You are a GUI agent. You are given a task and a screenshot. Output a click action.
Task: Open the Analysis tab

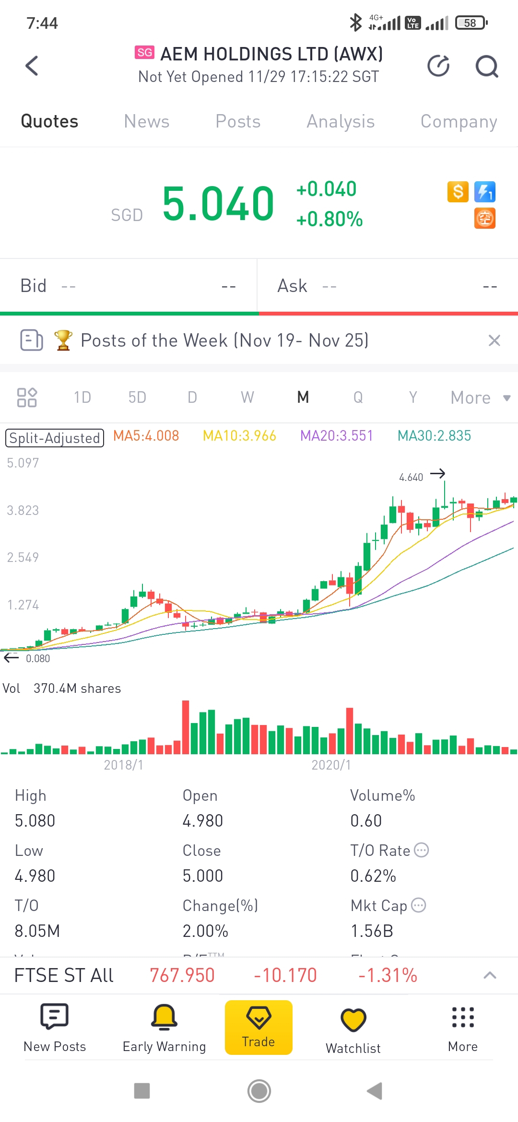coord(341,122)
